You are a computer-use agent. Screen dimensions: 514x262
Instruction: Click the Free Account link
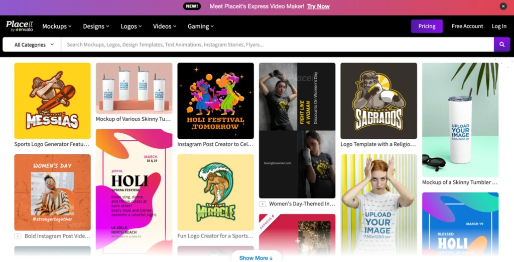tap(467, 26)
